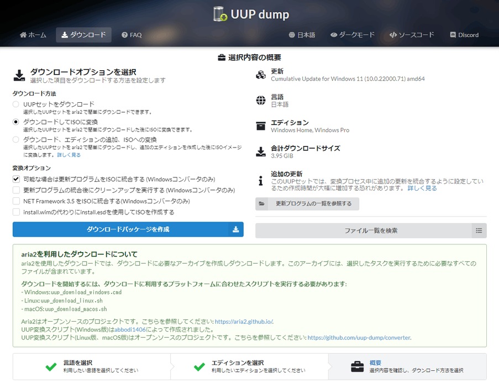Image resolution: width=499 pixels, height=383 pixels.
Task: Open the ホーム navigation item
Action: click(33, 35)
